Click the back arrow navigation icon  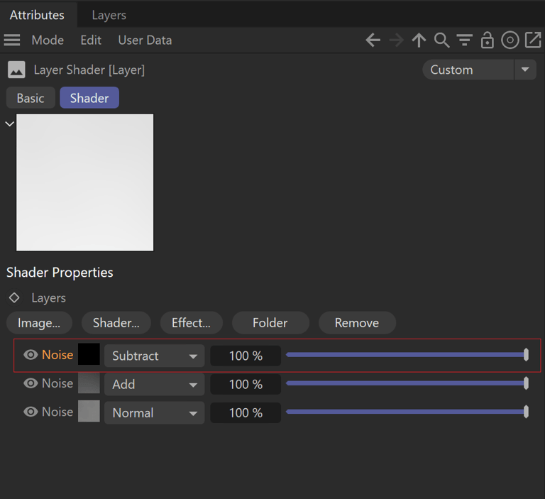pyautogui.click(x=373, y=40)
